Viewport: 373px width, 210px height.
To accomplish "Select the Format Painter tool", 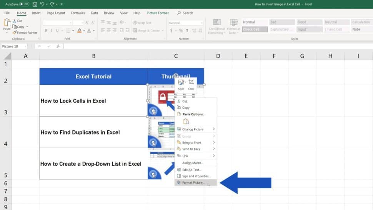I will pyautogui.click(x=25, y=33).
